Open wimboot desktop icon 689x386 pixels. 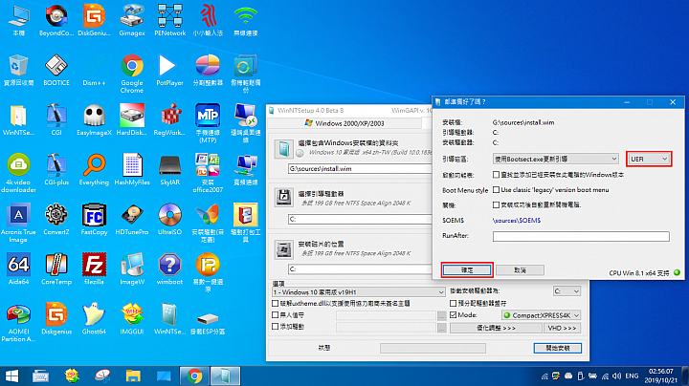[x=169, y=268]
